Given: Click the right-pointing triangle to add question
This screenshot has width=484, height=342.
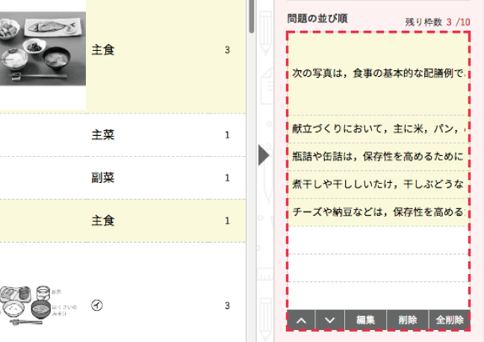Looking at the screenshot, I should [262, 156].
